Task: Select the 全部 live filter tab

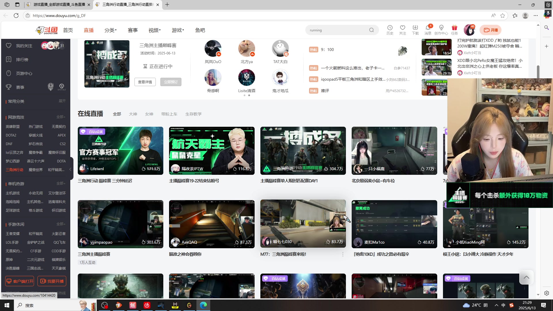Action: (x=117, y=114)
